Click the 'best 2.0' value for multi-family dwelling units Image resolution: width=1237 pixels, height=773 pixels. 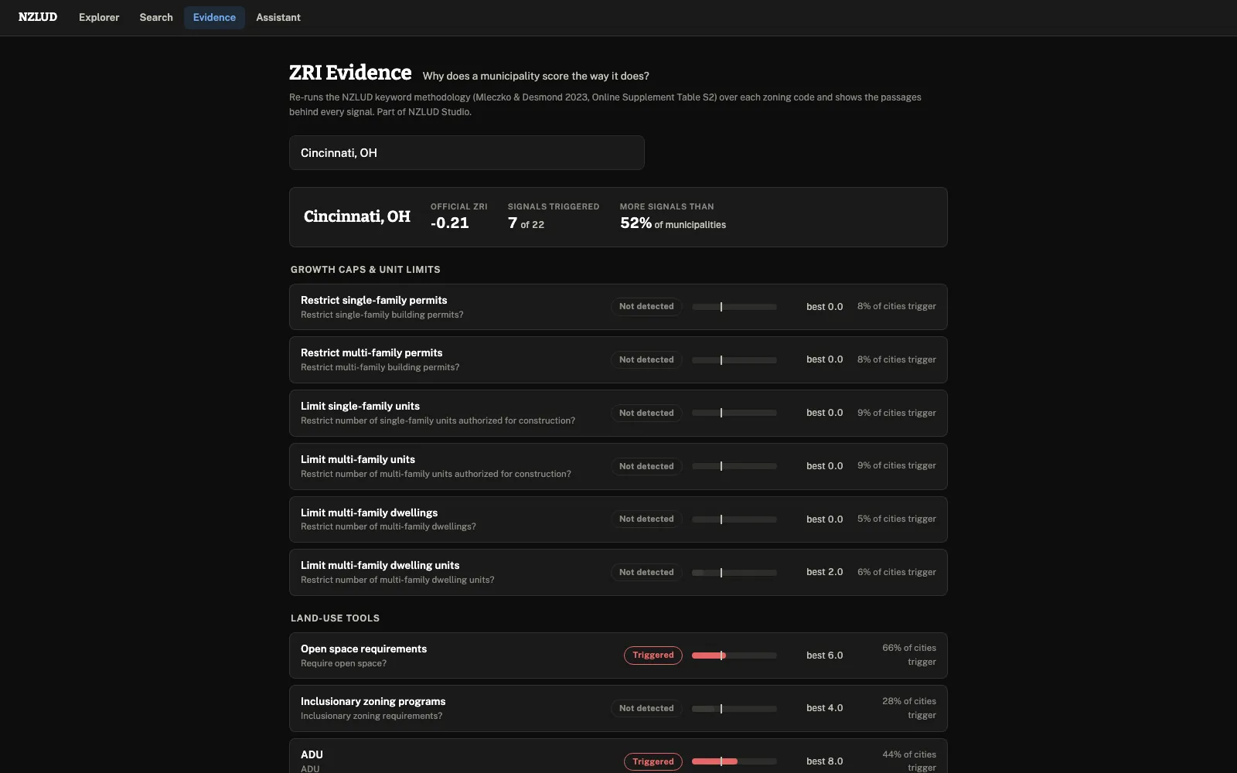824,572
